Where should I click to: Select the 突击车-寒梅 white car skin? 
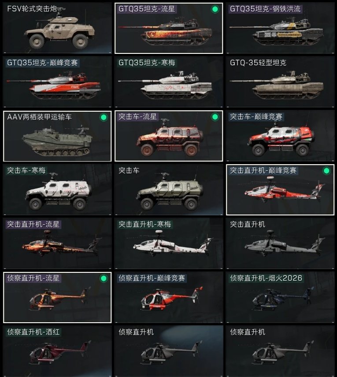tap(57, 190)
